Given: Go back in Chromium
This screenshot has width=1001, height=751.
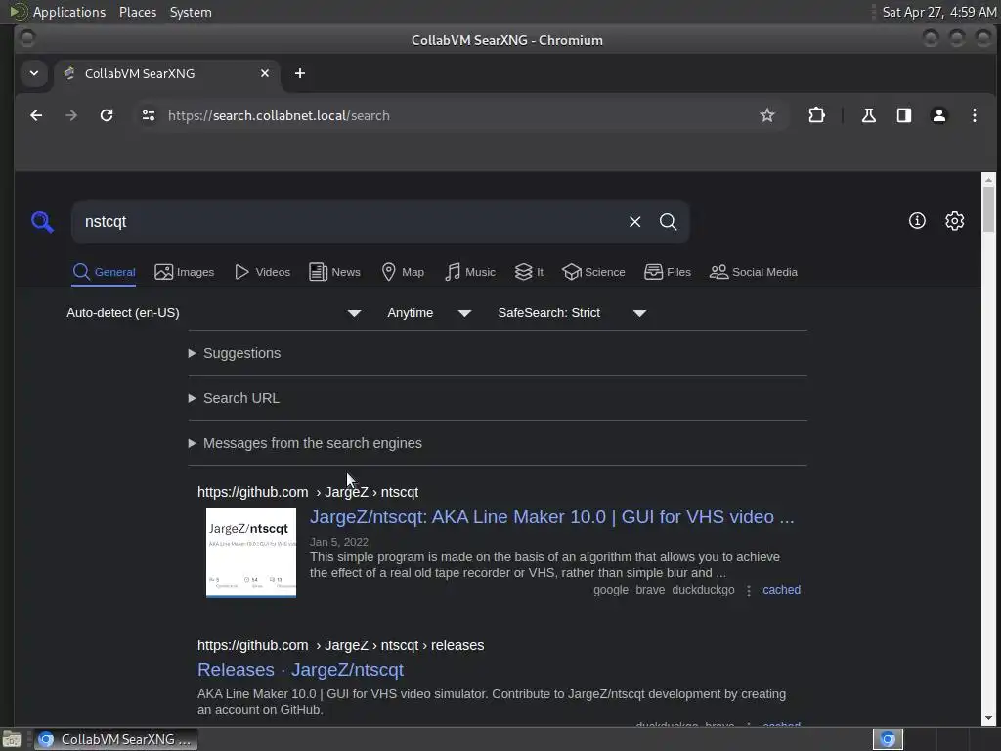Looking at the screenshot, I should [36, 115].
